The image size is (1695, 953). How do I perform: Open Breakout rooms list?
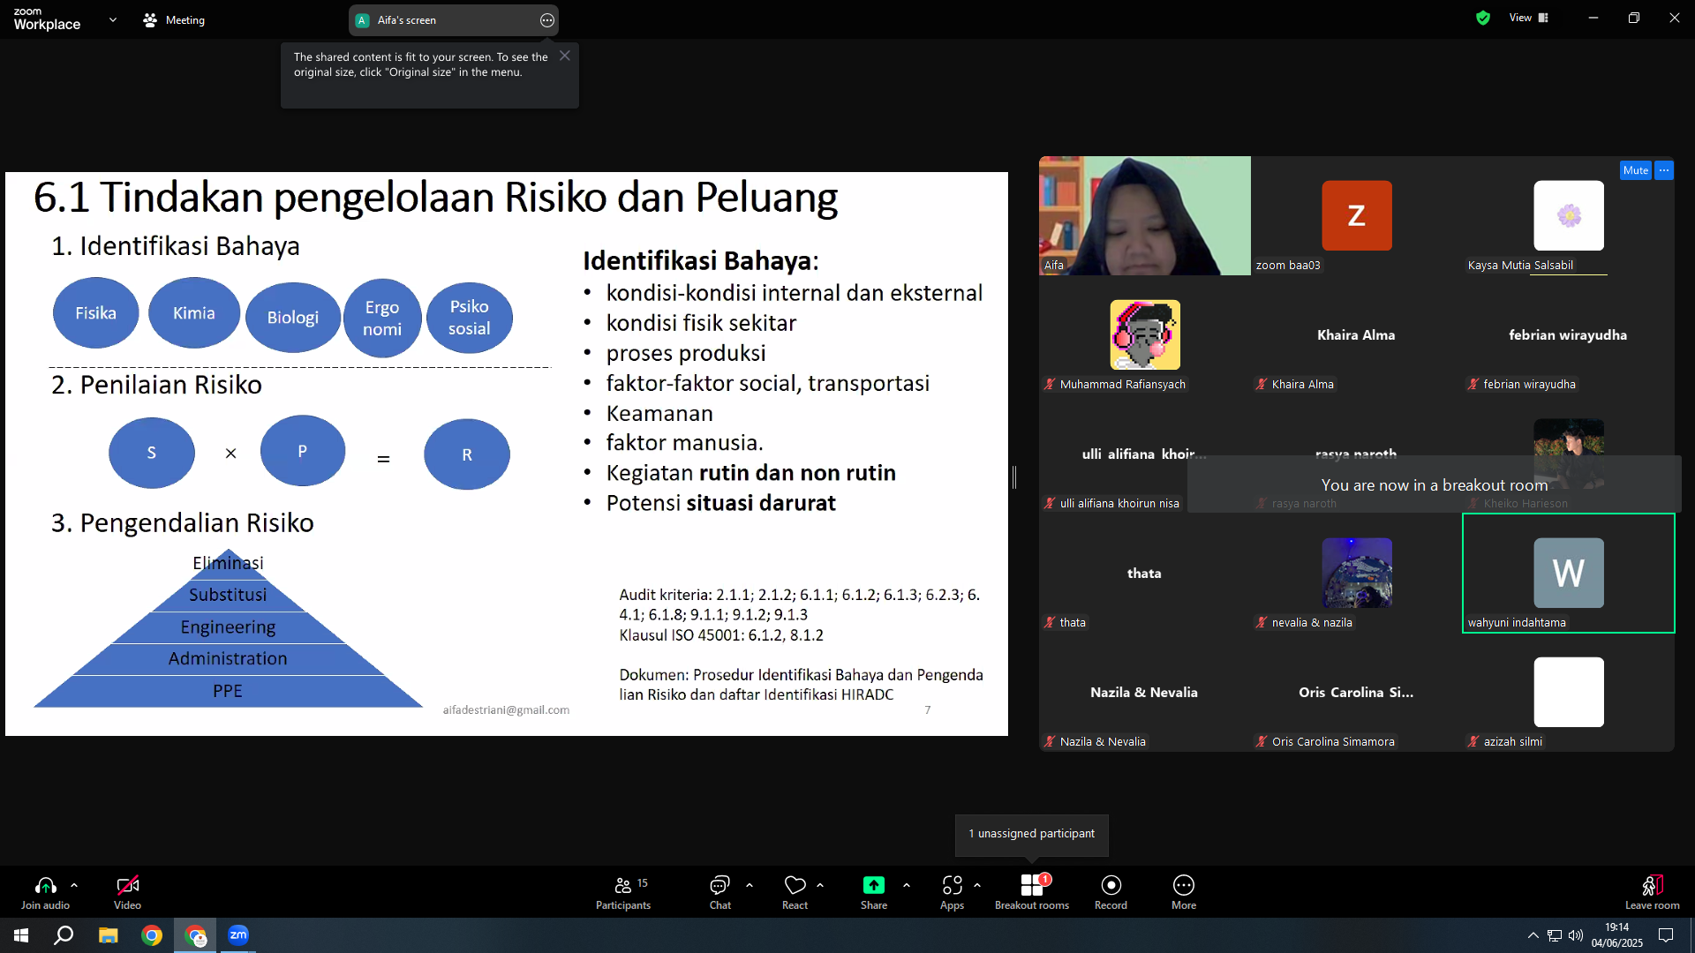pyautogui.click(x=1032, y=892)
